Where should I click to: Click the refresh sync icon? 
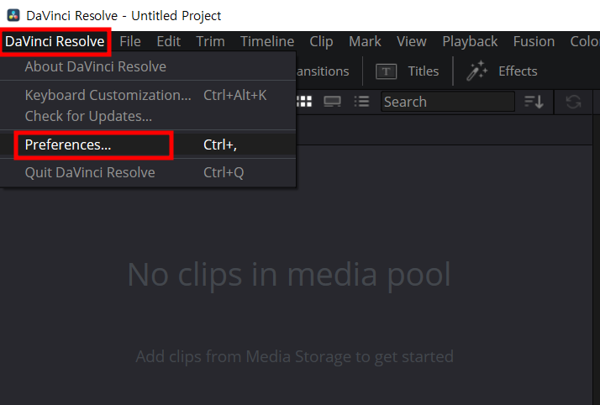click(573, 102)
